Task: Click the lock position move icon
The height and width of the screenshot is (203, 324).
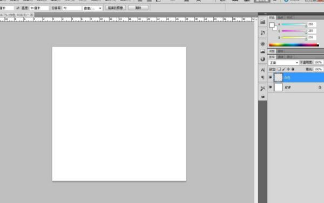Action: coord(288,69)
